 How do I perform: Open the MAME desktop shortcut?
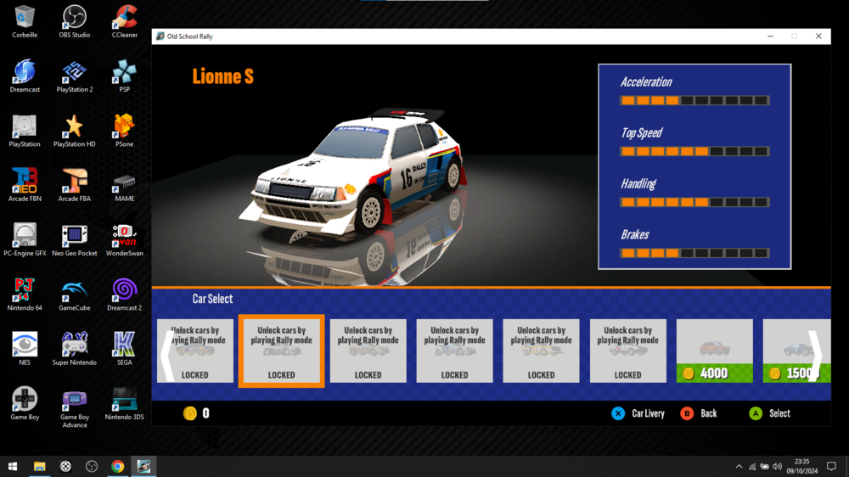coord(124,185)
